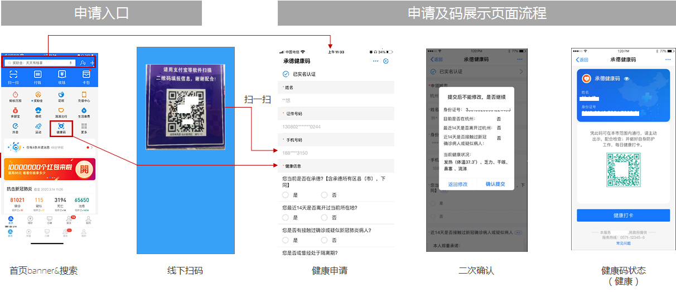Viewport: 676px width, 292px height.
Task: Open 借呗 app icon
Action: pos(37,112)
